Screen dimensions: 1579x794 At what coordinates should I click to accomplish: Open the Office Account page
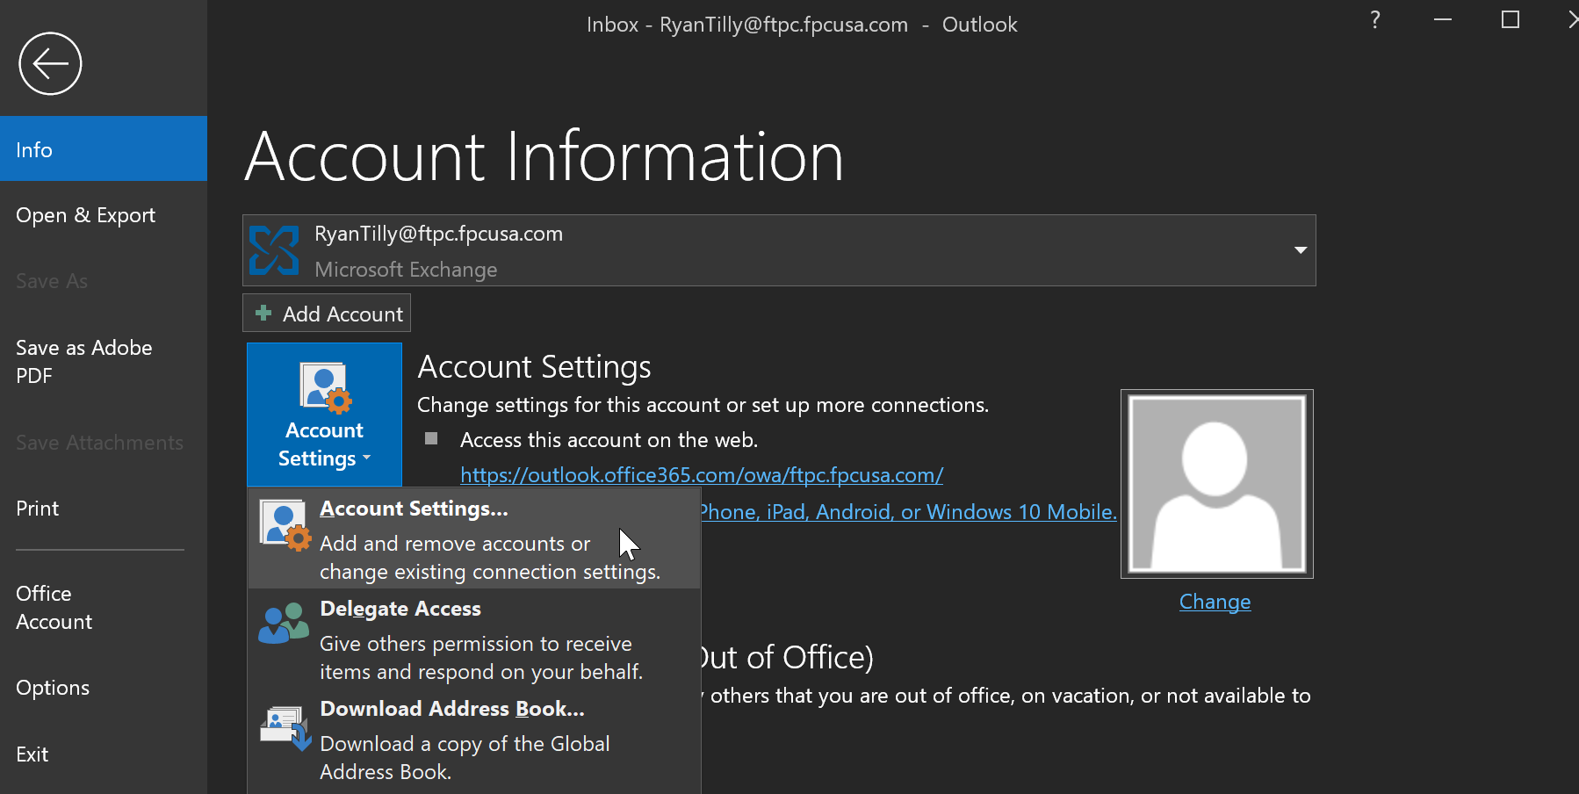tap(104, 608)
